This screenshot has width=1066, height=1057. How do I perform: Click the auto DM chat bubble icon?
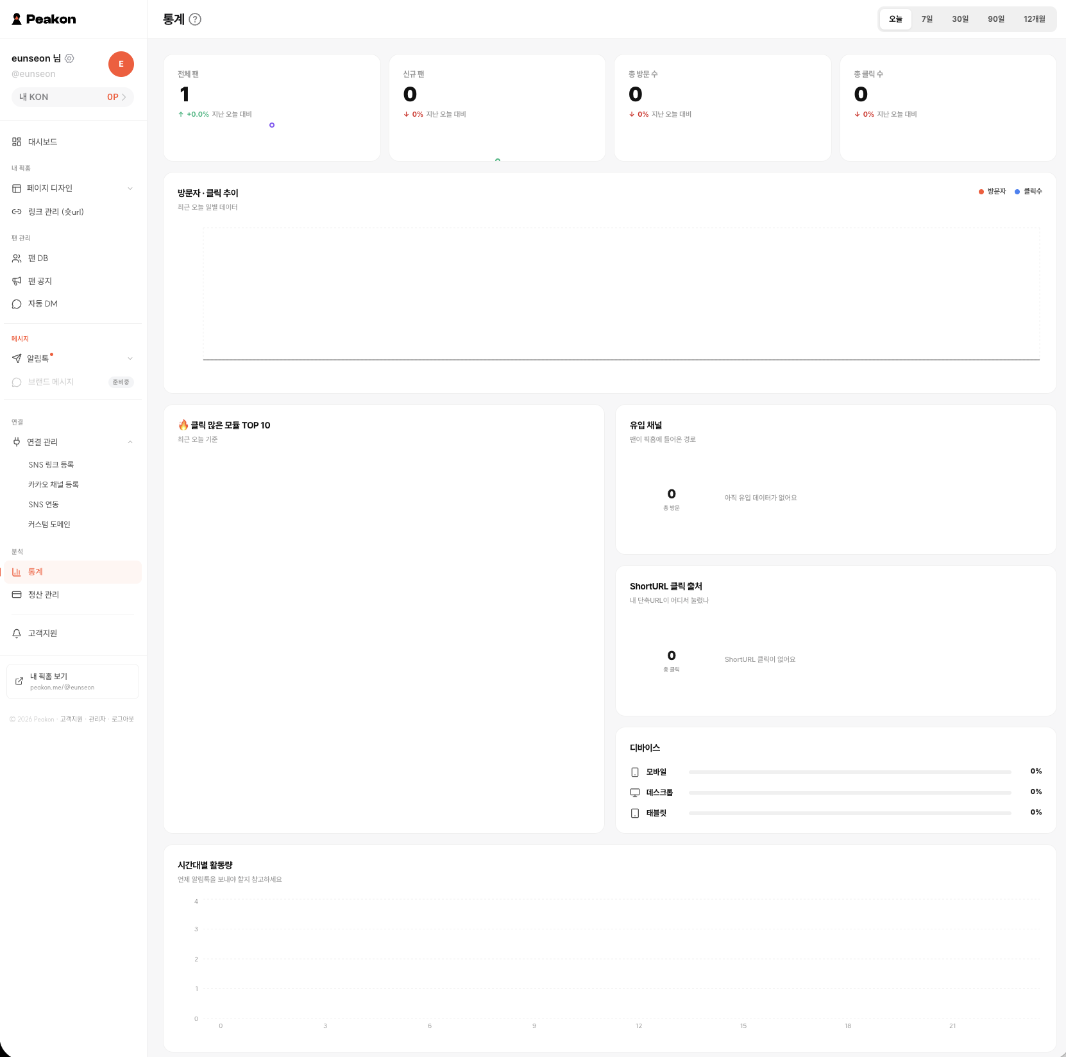(x=17, y=304)
